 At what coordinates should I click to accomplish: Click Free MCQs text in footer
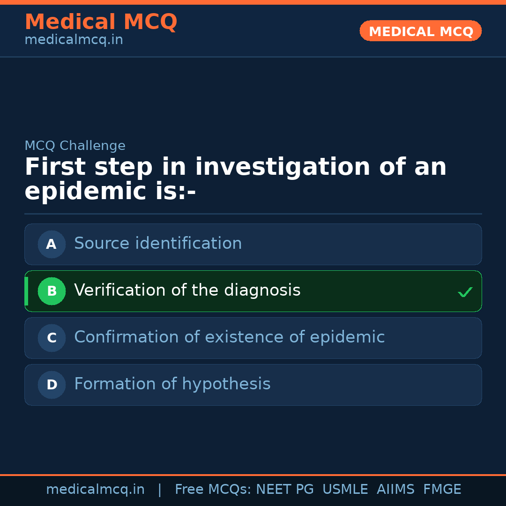(213, 490)
